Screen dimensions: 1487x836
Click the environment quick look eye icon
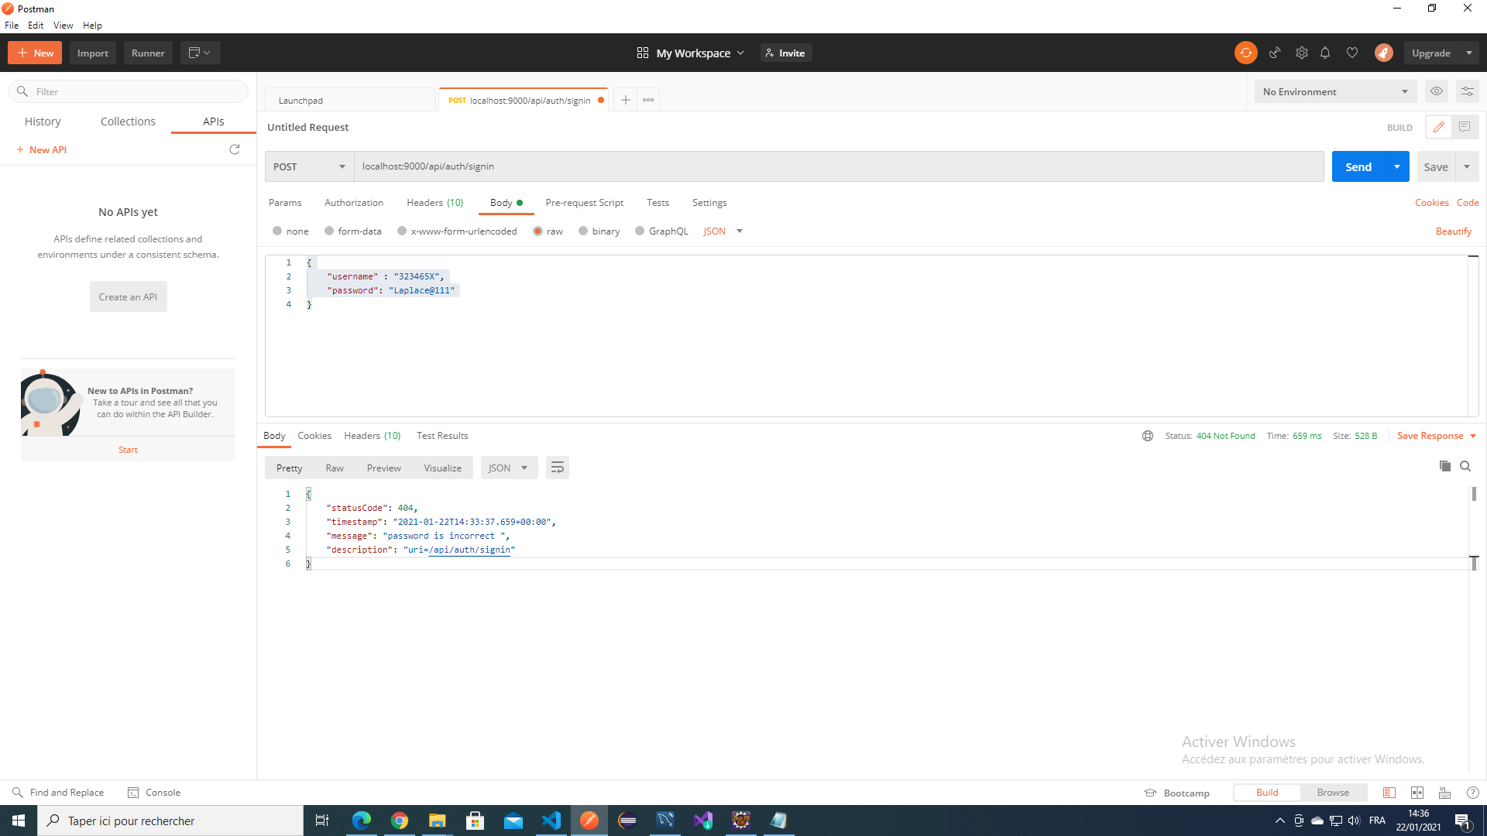[1437, 91]
